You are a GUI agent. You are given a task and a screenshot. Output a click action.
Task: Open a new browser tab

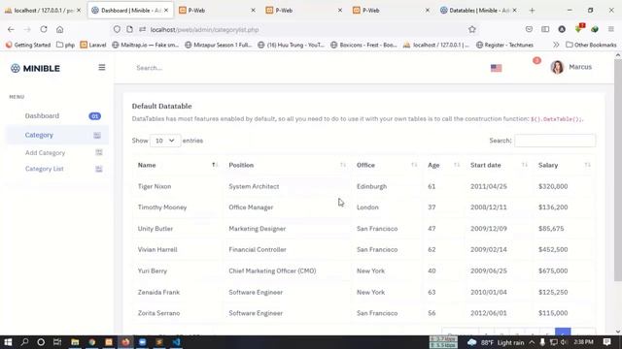532,11
